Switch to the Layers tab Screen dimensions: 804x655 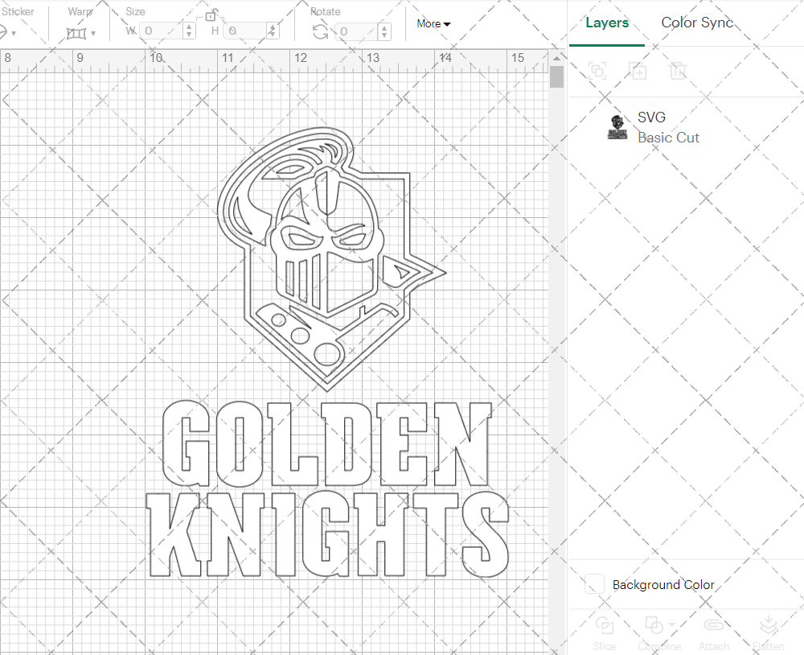pyautogui.click(x=607, y=23)
